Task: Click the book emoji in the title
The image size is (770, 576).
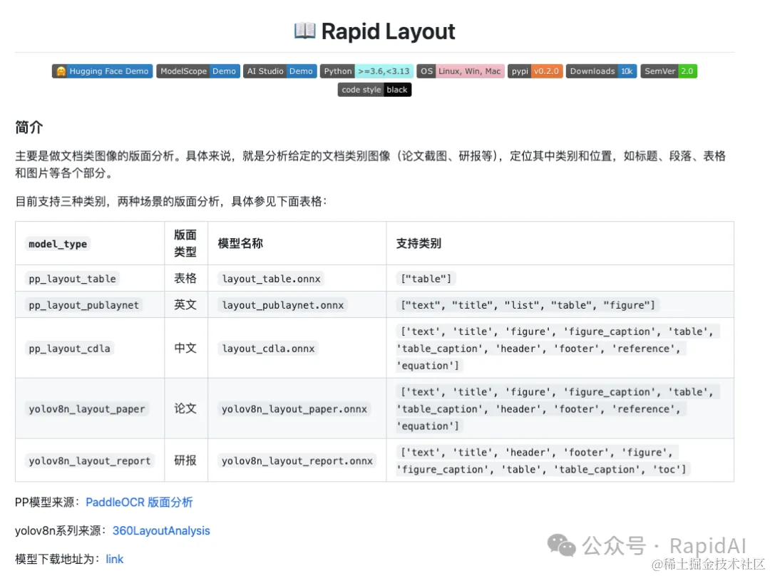Action: [x=306, y=31]
